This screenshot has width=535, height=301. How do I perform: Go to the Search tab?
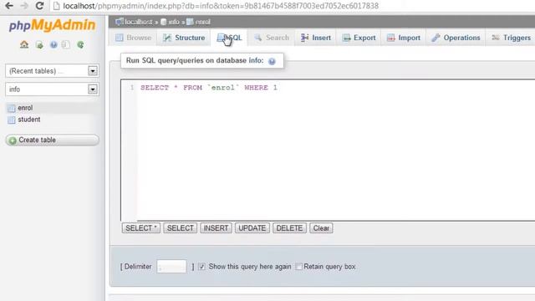[x=272, y=38]
